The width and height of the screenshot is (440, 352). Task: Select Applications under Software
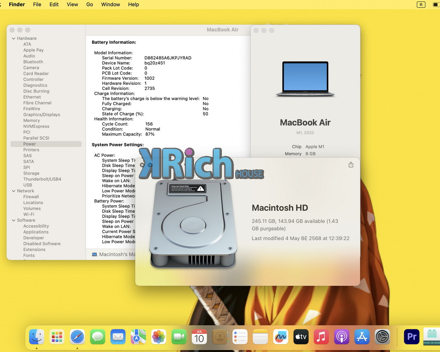pyautogui.click(x=36, y=232)
